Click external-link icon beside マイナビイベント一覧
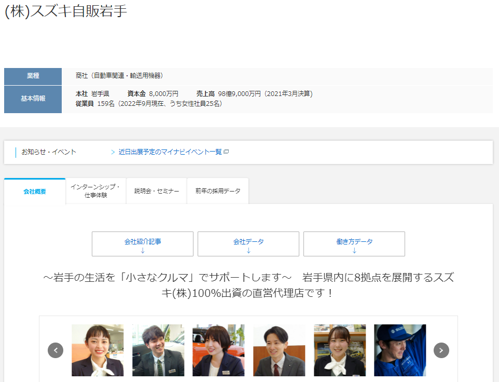499x382 pixels. pyautogui.click(x=226, y=152)
